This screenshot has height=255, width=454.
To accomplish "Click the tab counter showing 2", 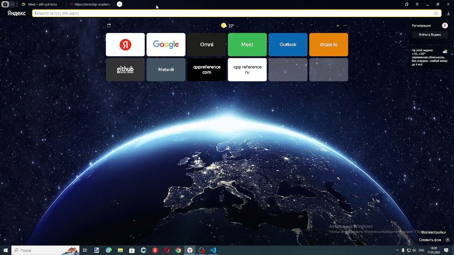I will tap(5, 4).
